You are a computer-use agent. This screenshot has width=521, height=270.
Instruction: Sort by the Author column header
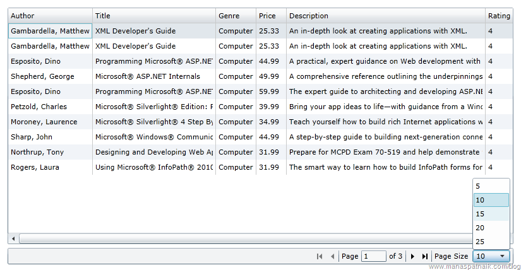click(x=50, y=16)
